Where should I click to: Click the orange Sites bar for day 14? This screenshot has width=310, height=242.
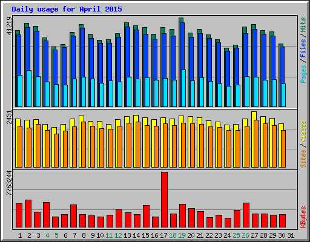pyautogui.click(x=138, y=145)
